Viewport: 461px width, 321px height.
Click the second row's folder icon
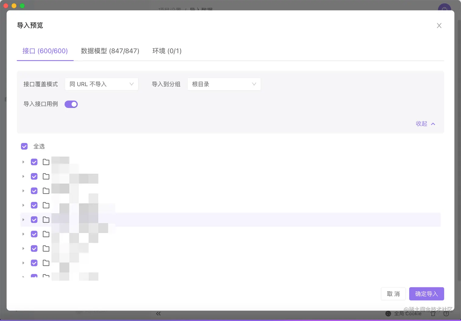(46, 176)
